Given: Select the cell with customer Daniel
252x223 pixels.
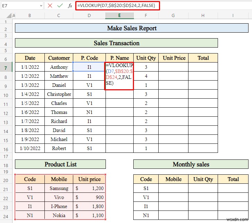Looking at the screenshot, I should (59, 85).
